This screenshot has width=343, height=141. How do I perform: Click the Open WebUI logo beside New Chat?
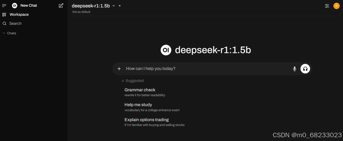[x=15, y=6]
